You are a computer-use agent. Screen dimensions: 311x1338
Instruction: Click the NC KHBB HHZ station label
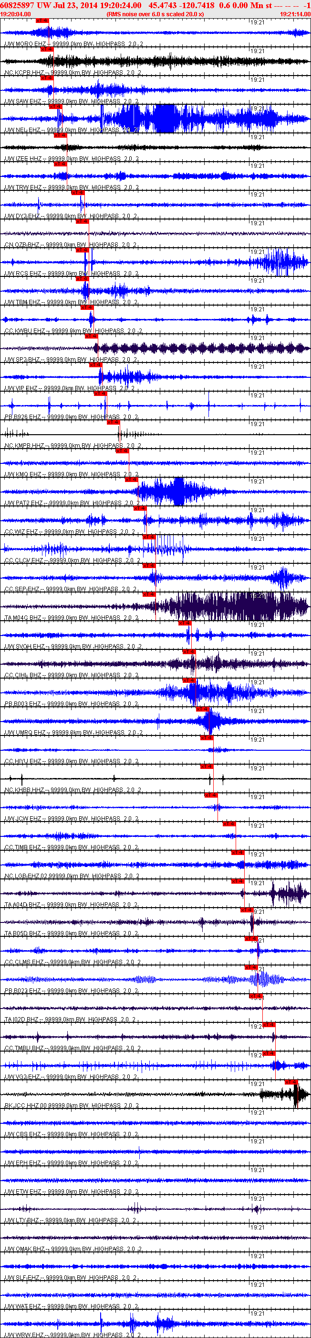(73, 790)
